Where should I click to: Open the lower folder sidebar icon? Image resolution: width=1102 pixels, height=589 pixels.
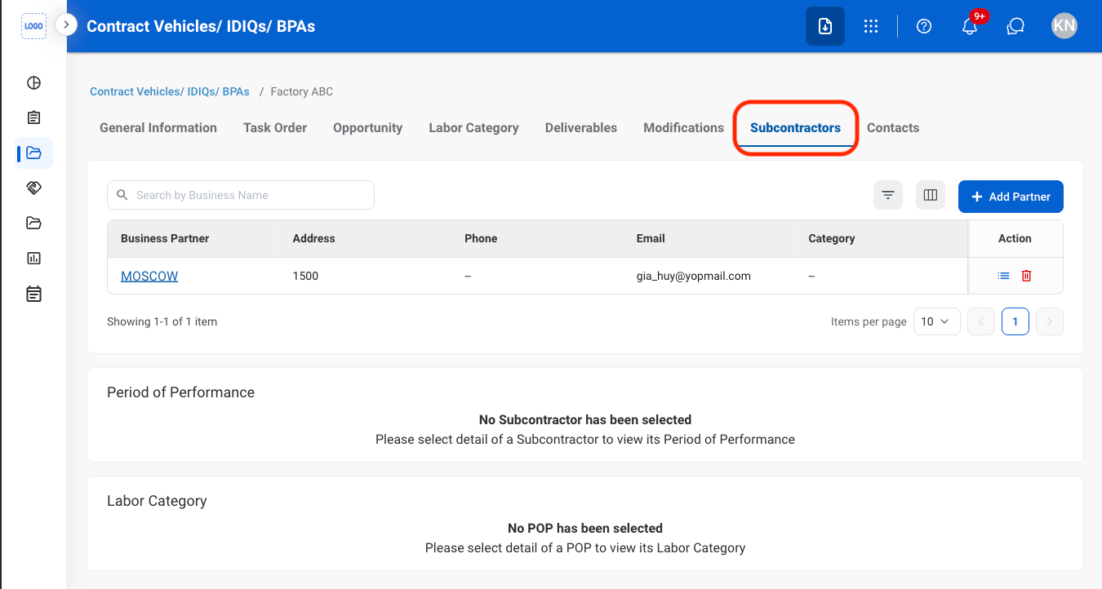pyautogui.click(x=33, y=223)
